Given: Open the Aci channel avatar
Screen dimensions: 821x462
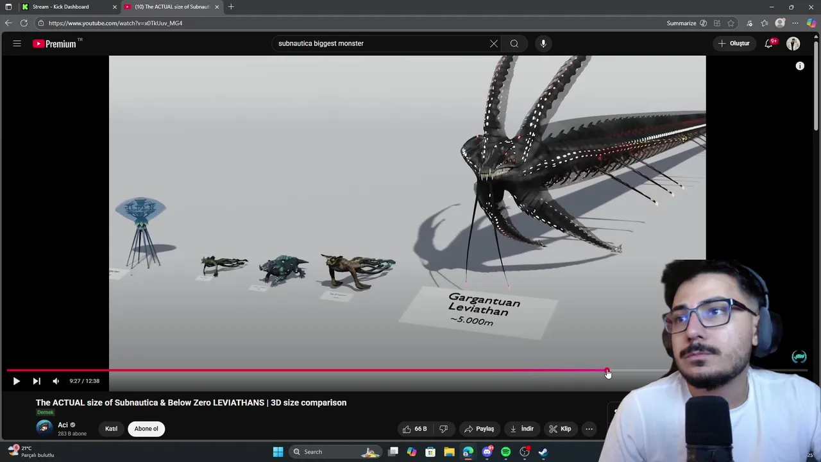Looking at the screenshot, I should tap(44, 428).
